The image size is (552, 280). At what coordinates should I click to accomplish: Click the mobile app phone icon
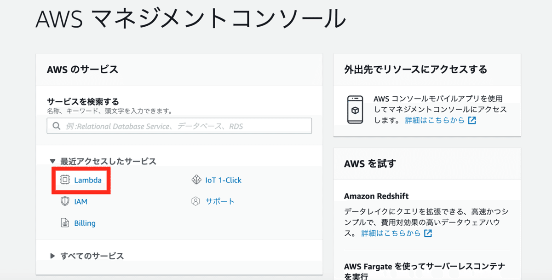[355, 110]
